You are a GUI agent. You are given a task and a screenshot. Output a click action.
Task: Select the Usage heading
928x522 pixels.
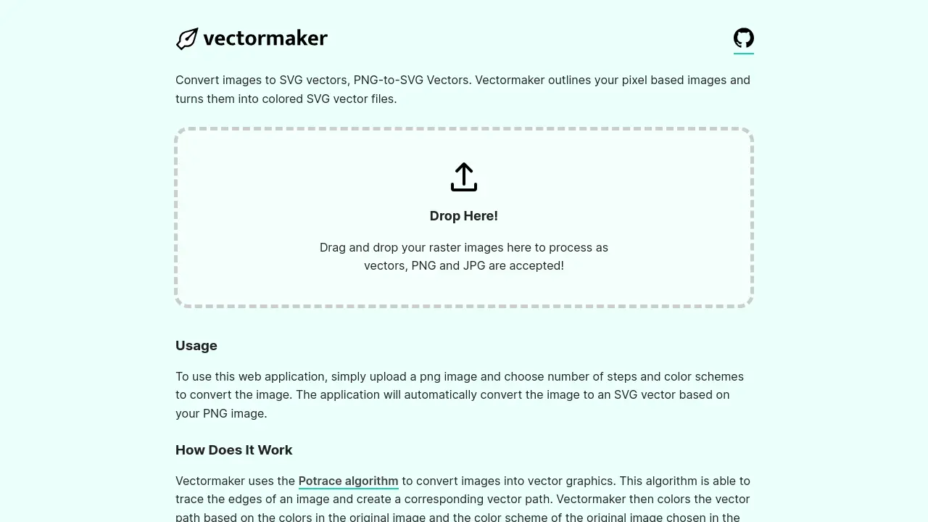click(196, 345)
